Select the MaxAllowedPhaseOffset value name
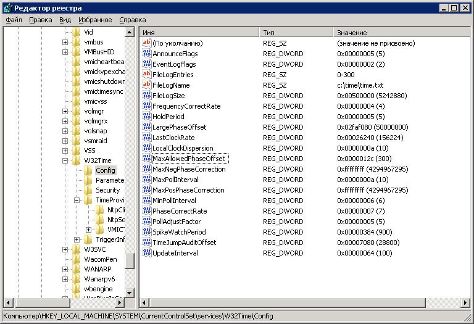474x324 pixels. (x=189, y=159)
